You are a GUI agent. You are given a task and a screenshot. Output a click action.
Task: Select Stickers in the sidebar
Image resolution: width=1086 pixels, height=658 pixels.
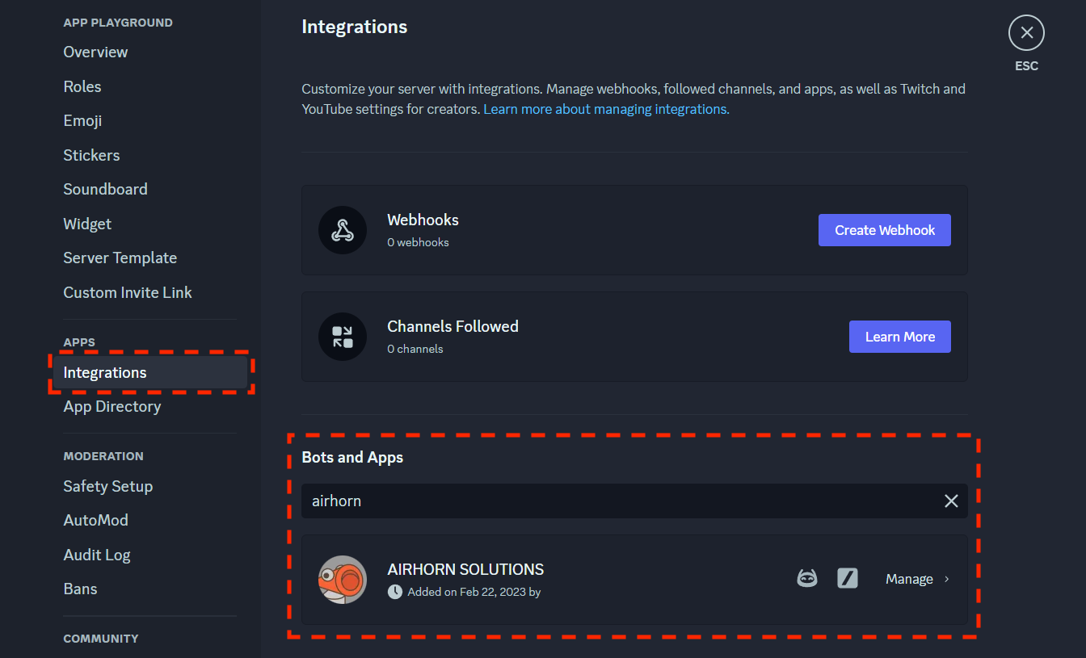91,155
